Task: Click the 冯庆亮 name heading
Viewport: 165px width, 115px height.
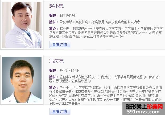Action: click(x=56, y=61)
